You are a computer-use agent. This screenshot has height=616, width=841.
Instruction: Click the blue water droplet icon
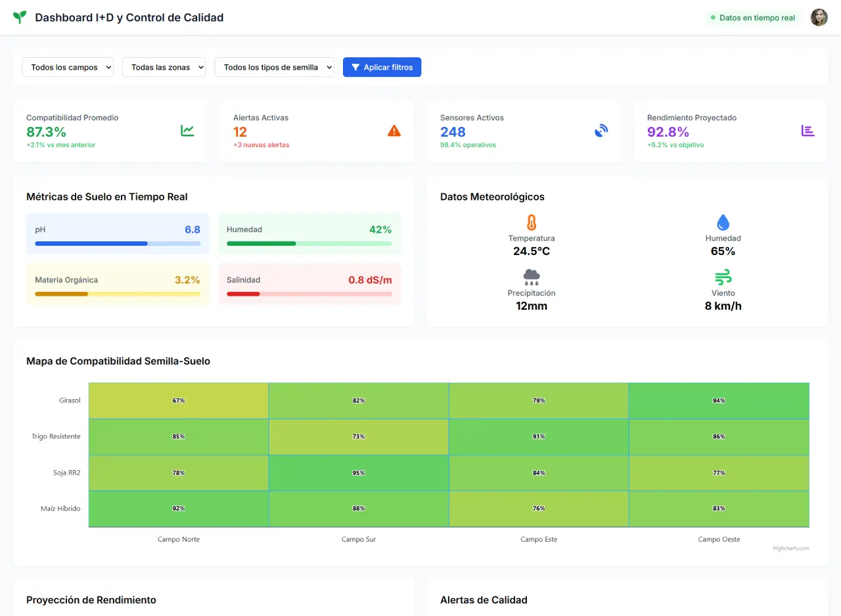[723, 222]
